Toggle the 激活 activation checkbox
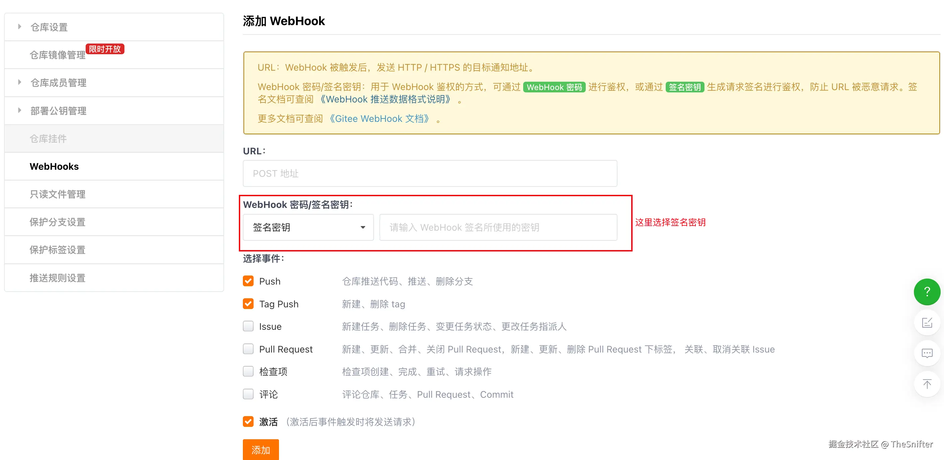The image size is (944, 460). pyautogui.click(x=248, y=421)
